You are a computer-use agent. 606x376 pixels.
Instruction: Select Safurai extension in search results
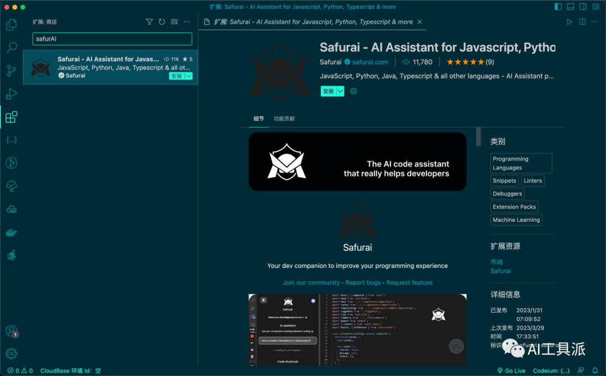[x=111, y=67]
